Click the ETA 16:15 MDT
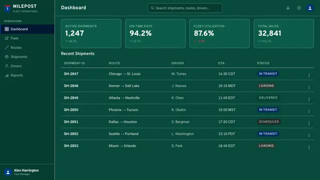 [x=227, y=86]
